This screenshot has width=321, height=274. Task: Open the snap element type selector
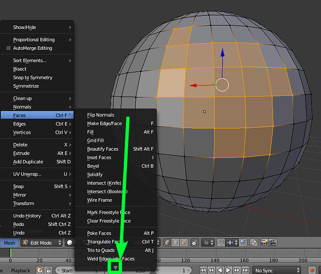click(232, 243)
